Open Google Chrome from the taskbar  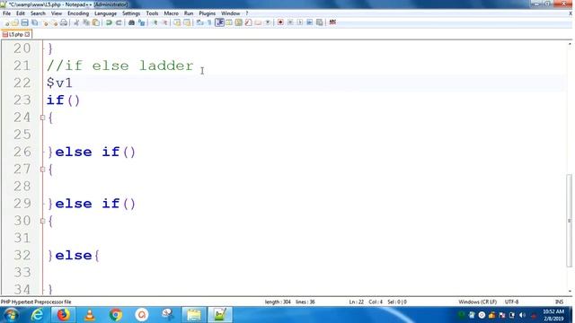click(x=116, y=315)
